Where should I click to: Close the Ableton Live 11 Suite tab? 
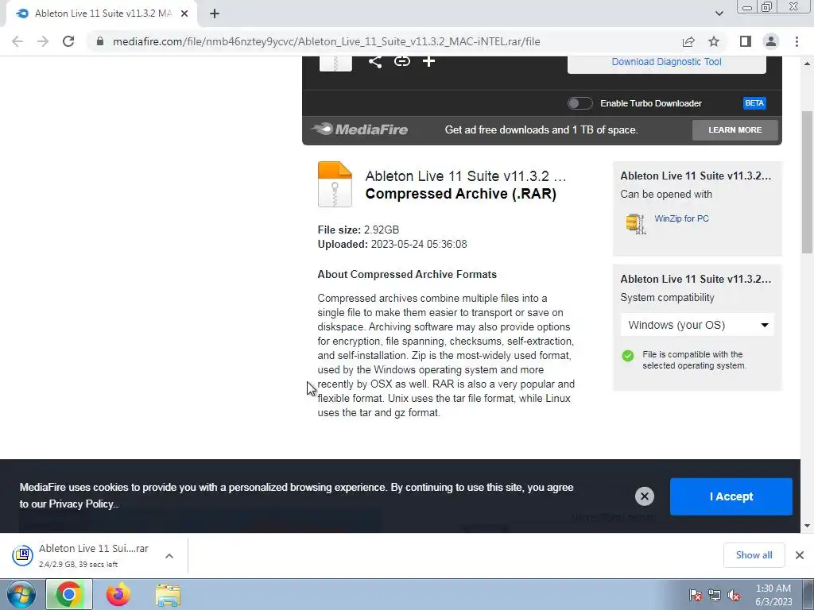184,14
